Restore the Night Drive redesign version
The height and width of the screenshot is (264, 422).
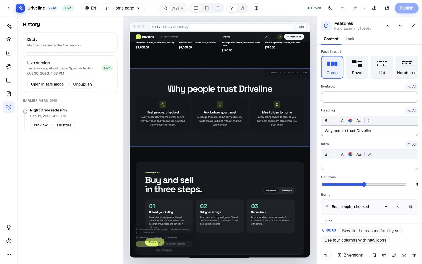(64, 125)
